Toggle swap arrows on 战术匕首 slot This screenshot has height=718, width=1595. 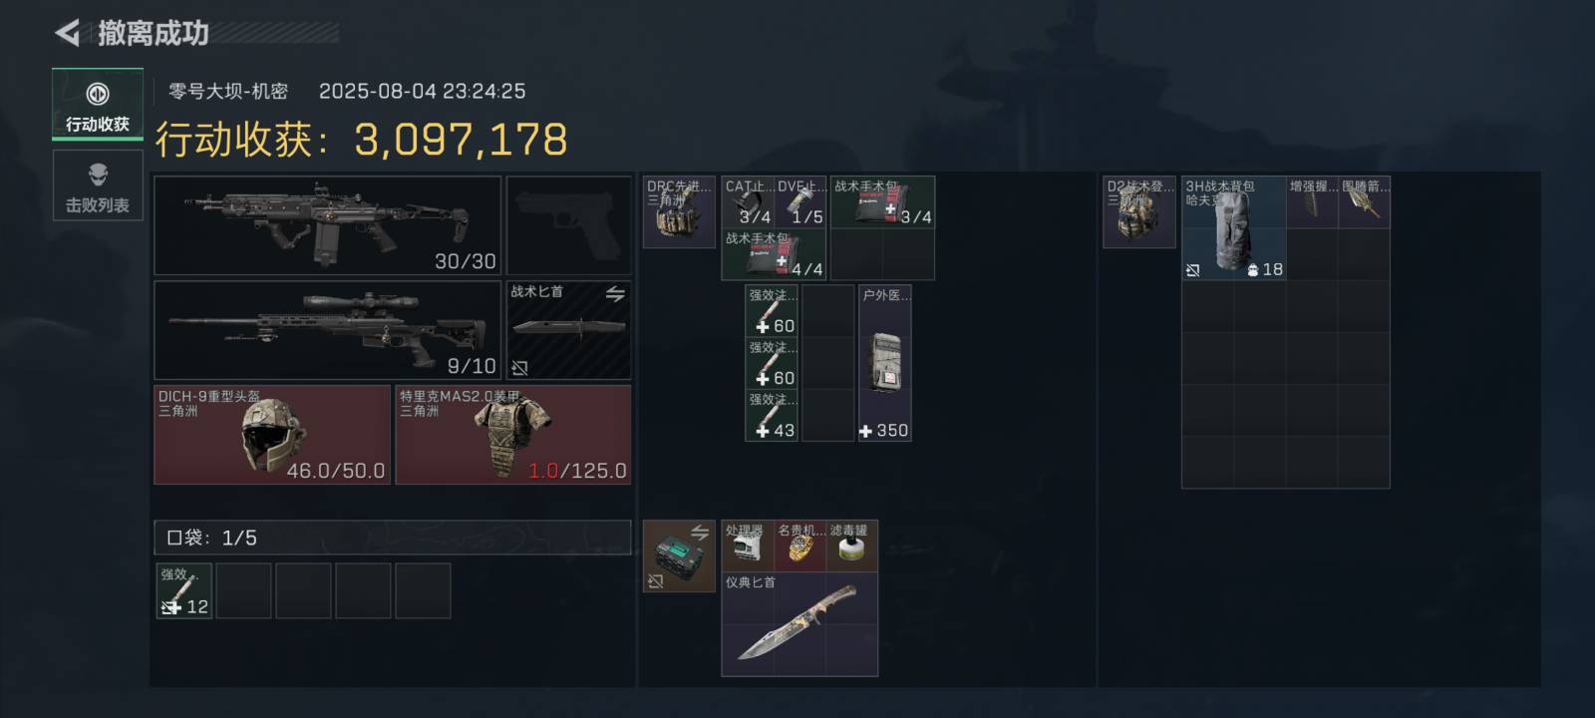click(x=615, y=293)
